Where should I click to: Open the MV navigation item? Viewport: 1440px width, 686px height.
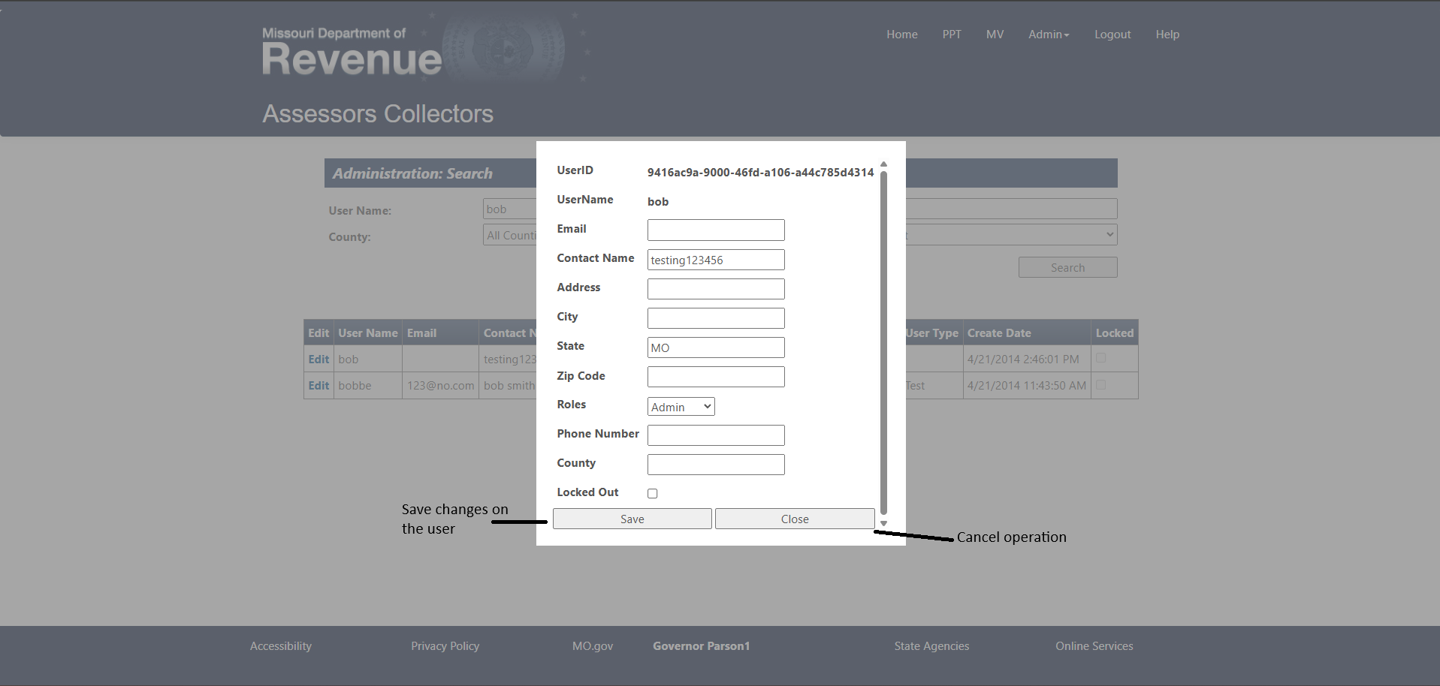(x=995, y=35)
